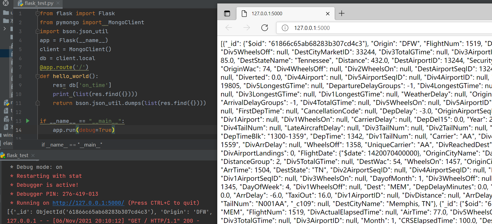Close the flask_test.py editor tab

[58, 3]
